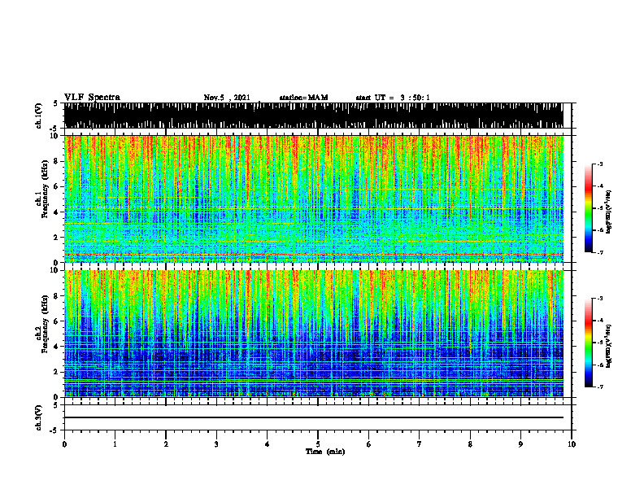Click the 'ch.3(V)' axis label
This screenshot has height=498, width=644.
(38, 417)
